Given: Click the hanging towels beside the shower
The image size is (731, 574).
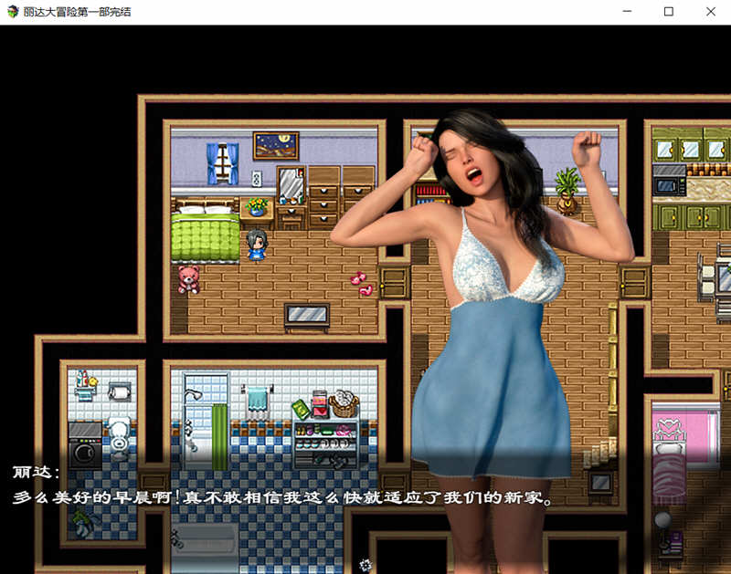Looking at the screenshot, I should coord(256,397).
